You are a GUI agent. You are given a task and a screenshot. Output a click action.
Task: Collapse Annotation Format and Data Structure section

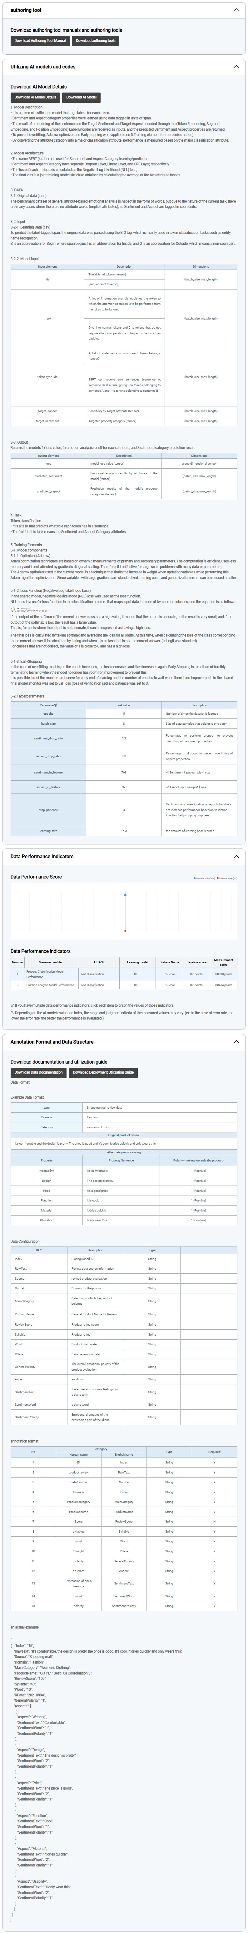tap(236, 1042)
